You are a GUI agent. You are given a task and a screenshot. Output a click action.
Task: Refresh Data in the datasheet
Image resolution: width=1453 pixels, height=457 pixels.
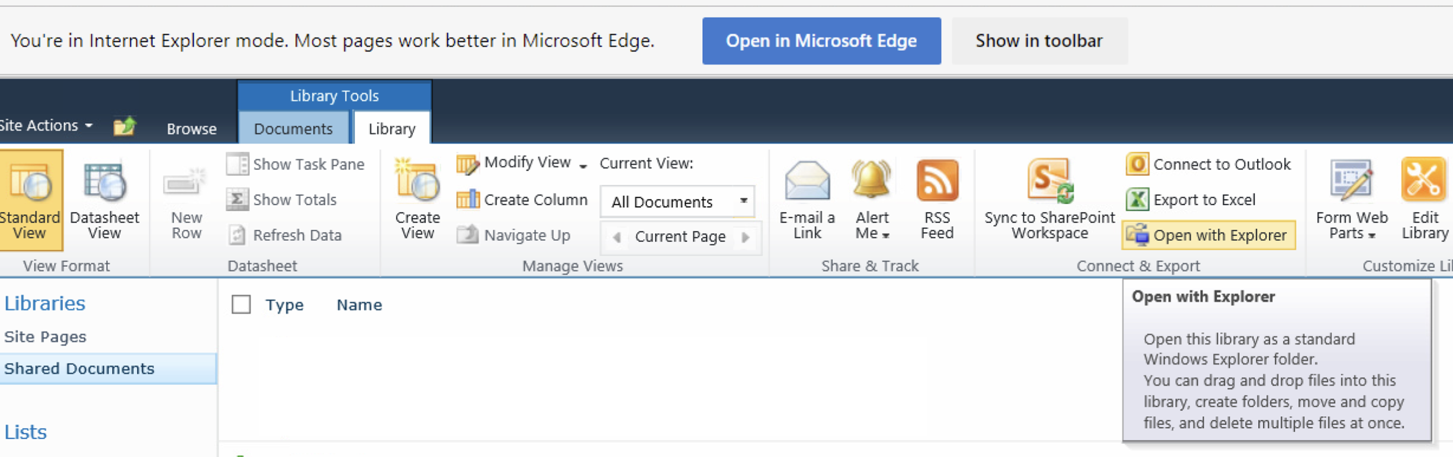284,235
